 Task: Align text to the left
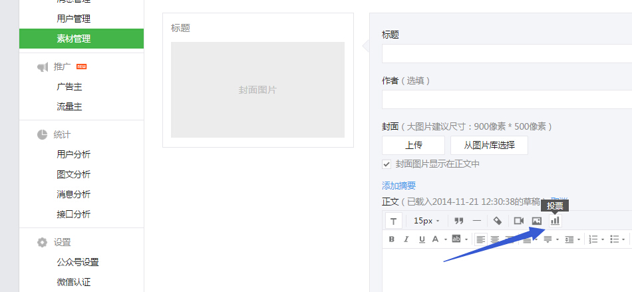coord(479,239)
